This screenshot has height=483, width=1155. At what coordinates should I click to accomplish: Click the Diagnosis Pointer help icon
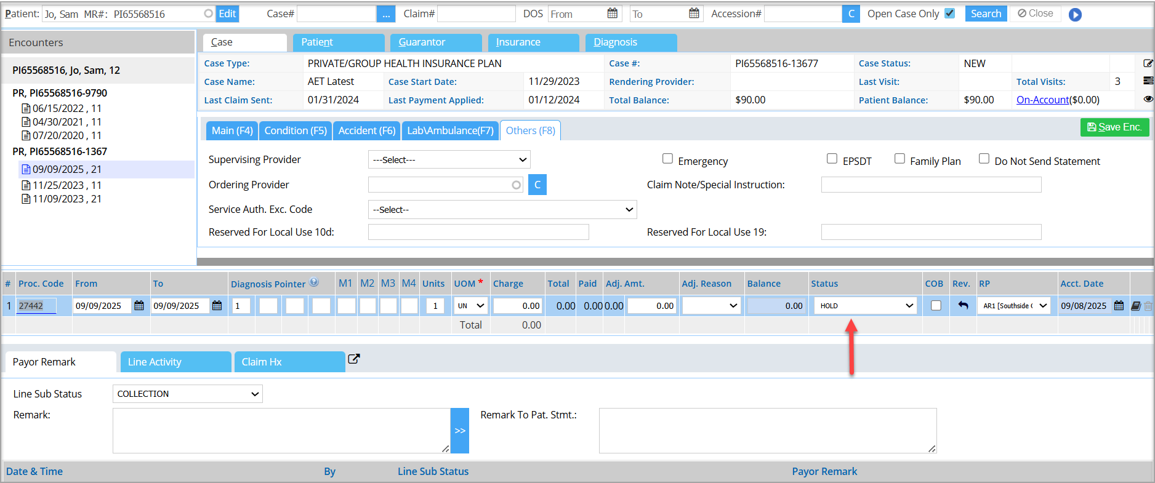point(314,282)
